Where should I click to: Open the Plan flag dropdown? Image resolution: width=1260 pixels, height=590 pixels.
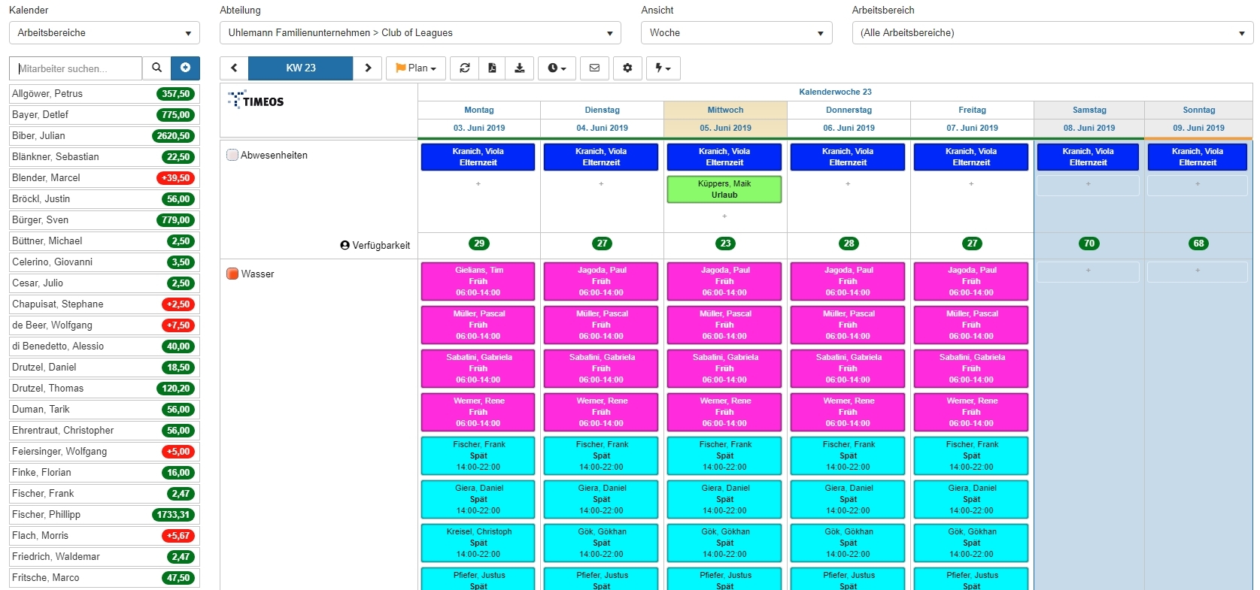[416, 68]
